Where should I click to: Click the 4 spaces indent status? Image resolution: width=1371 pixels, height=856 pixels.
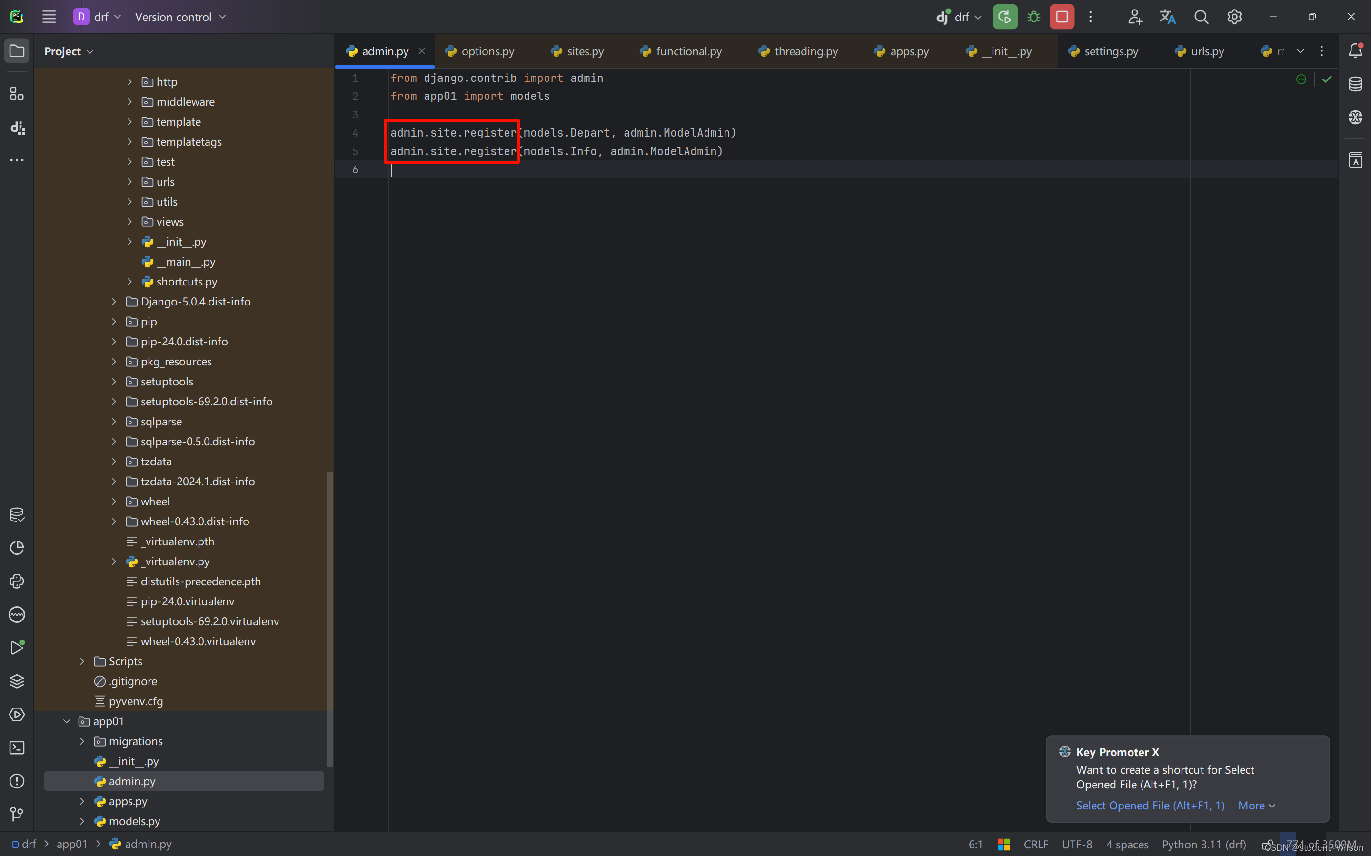pos(1127,844)
